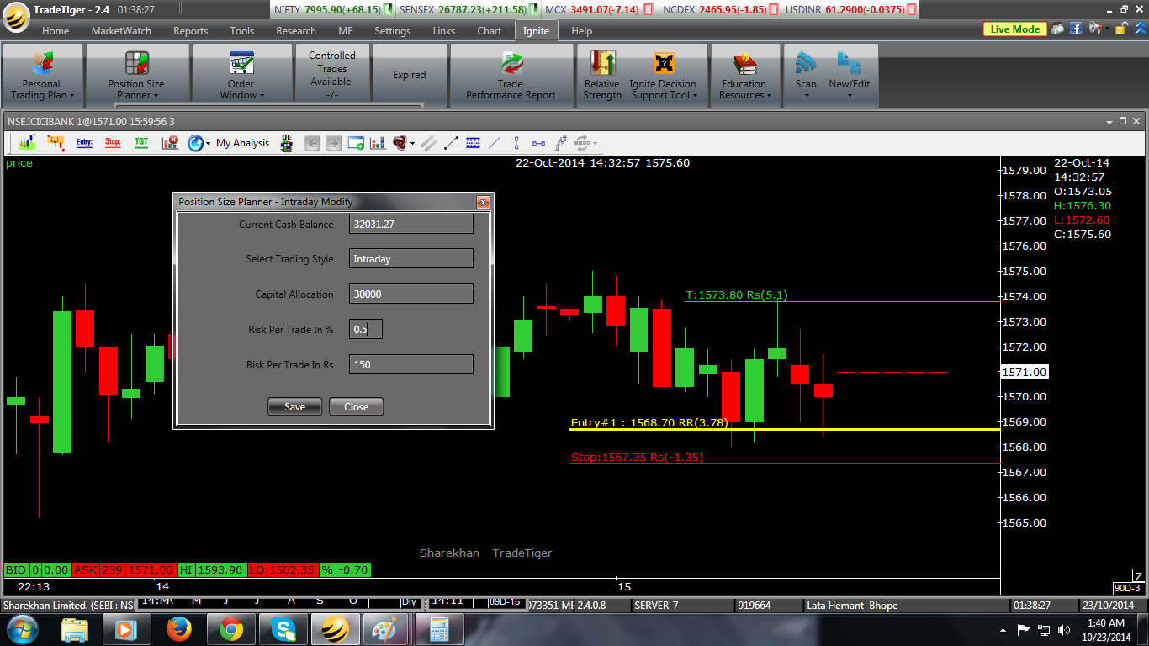This screenshot has width=1149, height=646.
Task: Click the blue circular refresh icon
Action: pyautogui.click(x=196, y=143)
